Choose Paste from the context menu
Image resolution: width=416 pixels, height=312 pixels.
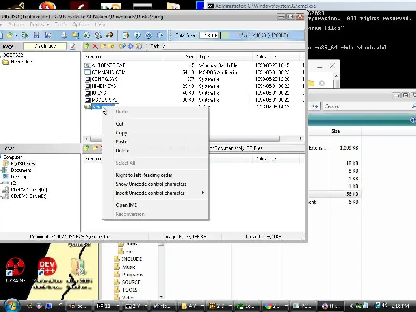tap(156, 142)
